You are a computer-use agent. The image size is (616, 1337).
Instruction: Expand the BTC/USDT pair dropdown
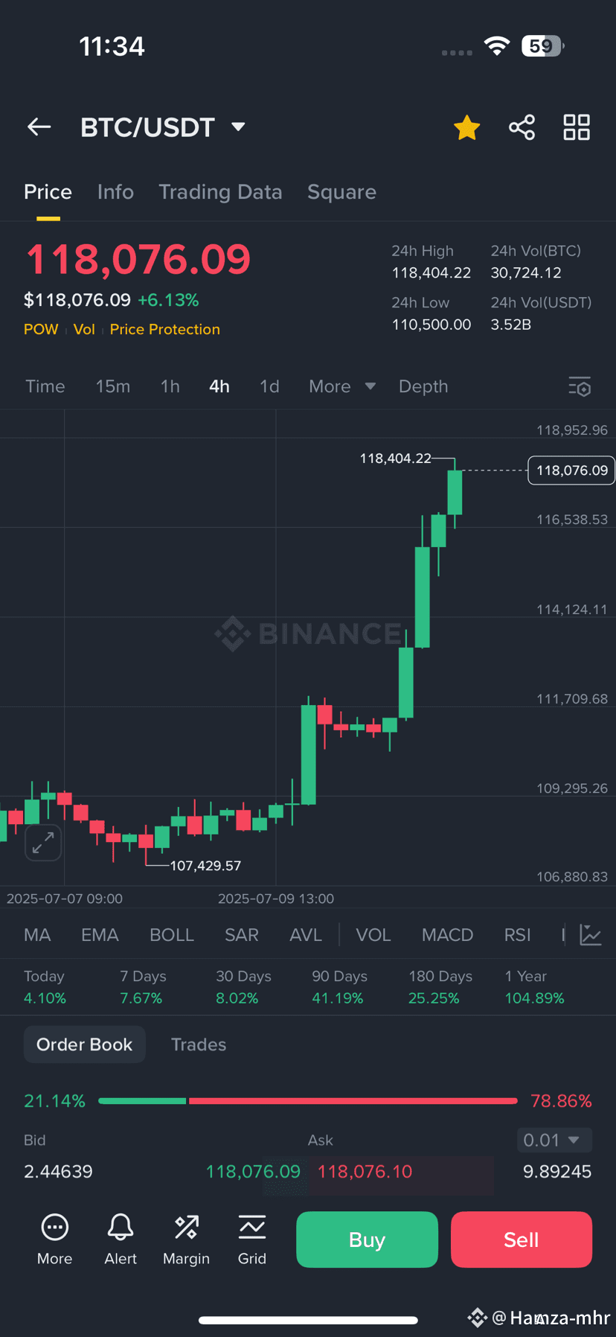point(238,127)
